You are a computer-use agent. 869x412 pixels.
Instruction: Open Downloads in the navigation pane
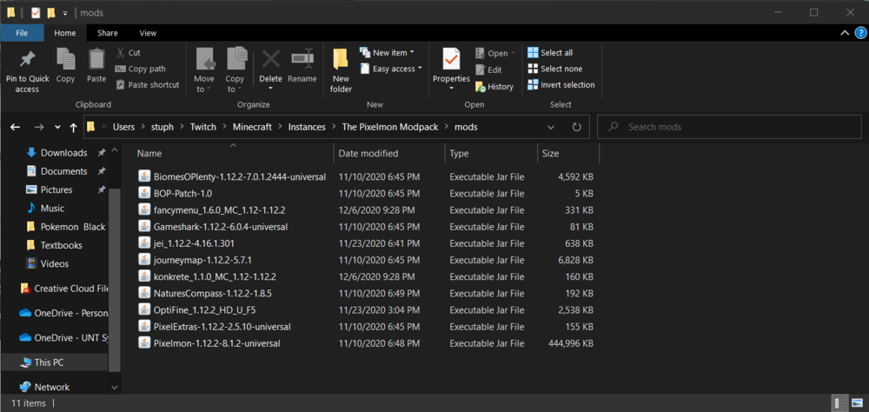tap(63, 153)
